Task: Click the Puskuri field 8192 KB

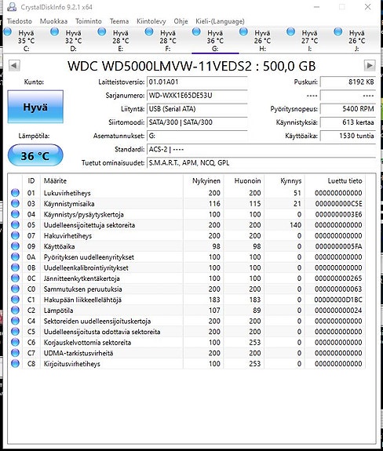Action: click(348, 82)
